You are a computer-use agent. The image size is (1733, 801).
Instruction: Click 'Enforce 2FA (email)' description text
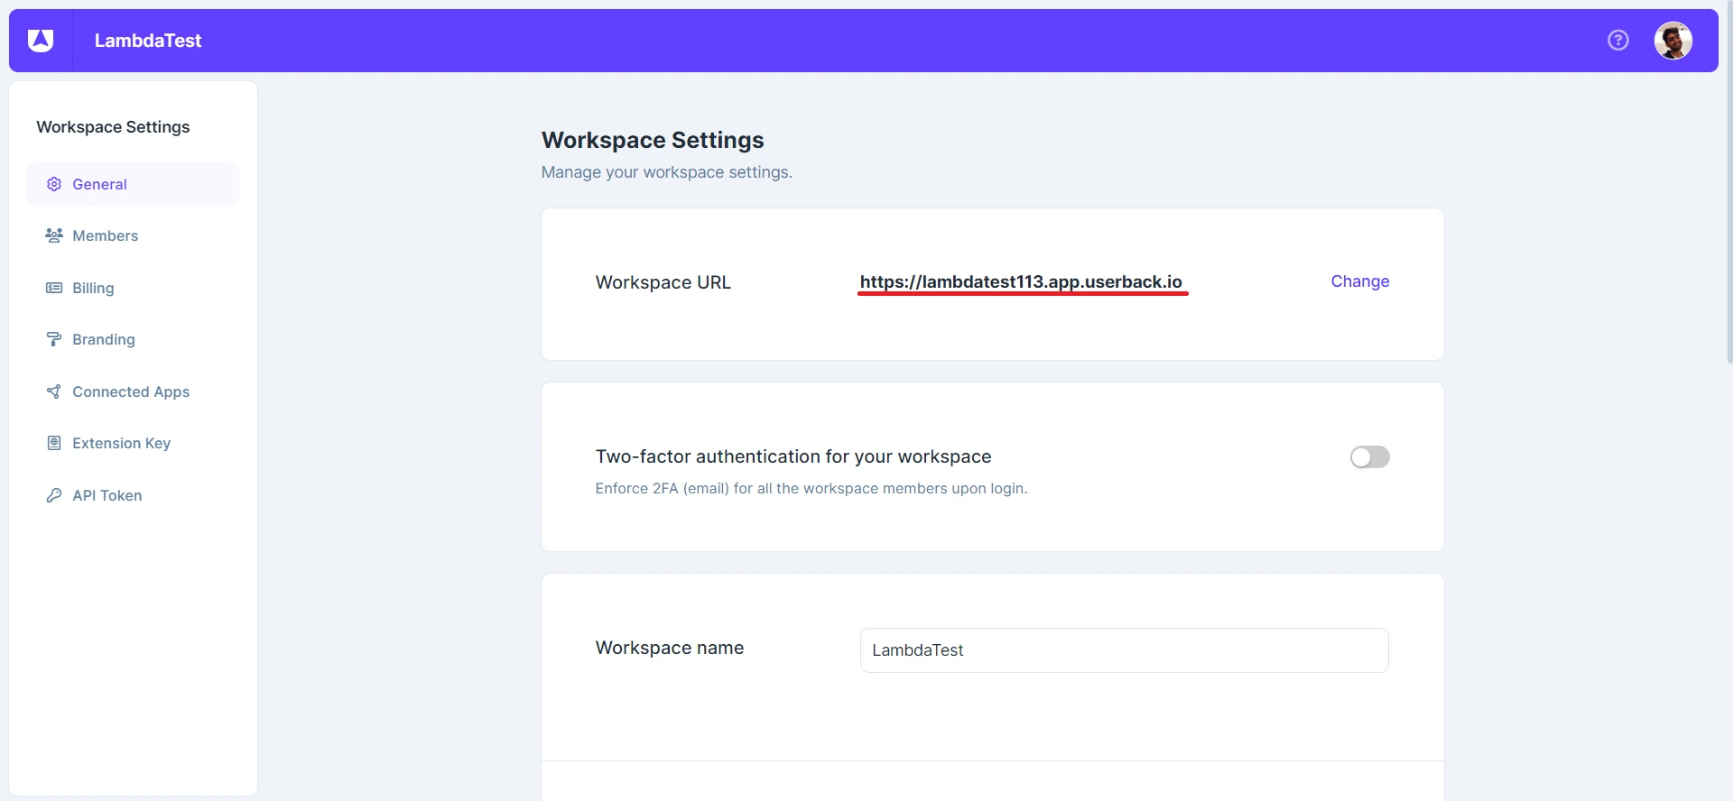(811, 488)
